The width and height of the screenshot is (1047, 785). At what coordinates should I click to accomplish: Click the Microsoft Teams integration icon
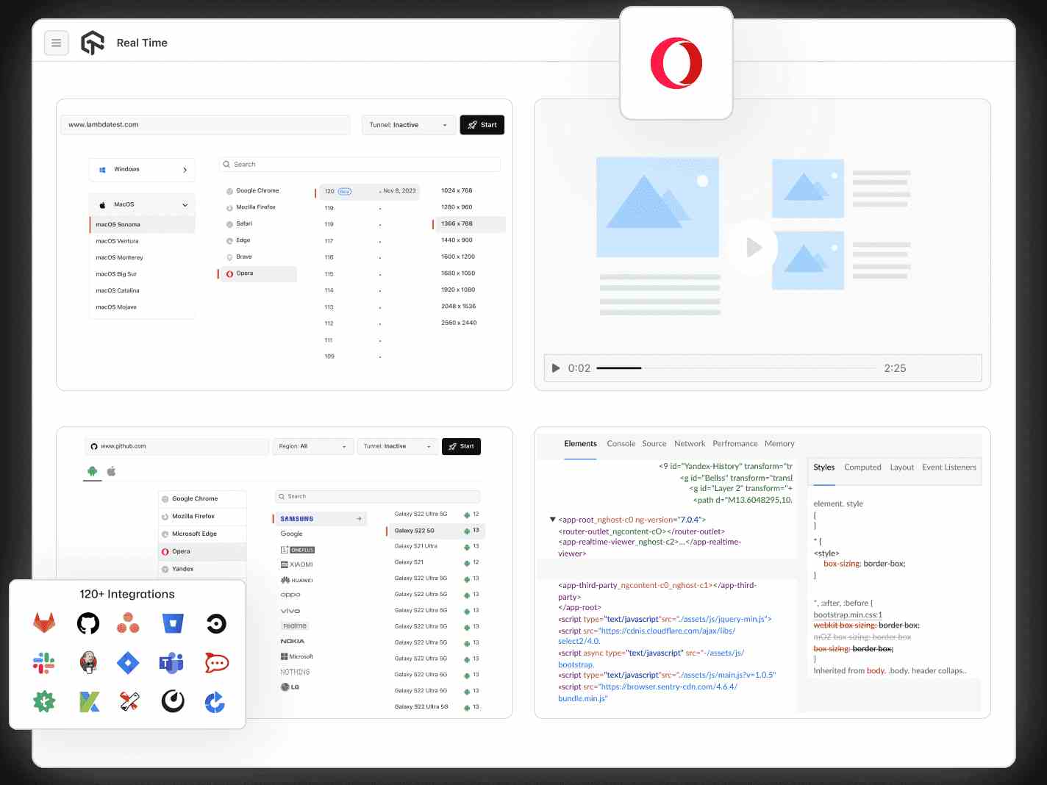point(171,663)
